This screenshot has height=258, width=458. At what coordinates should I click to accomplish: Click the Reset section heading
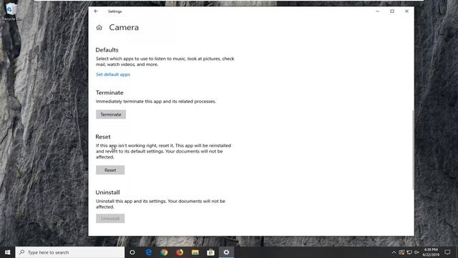coord(103,137)
